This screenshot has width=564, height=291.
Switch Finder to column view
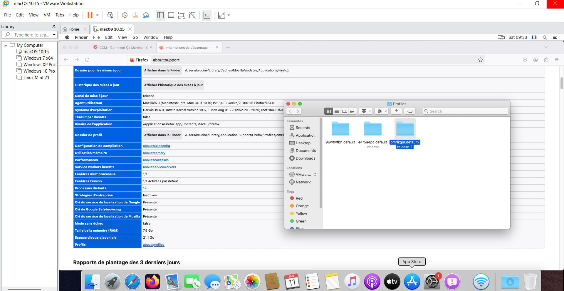[344, 111]
